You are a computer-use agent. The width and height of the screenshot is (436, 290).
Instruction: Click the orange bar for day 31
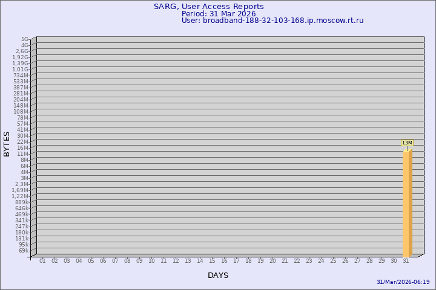pyautogui.click(x=407, y=202)
